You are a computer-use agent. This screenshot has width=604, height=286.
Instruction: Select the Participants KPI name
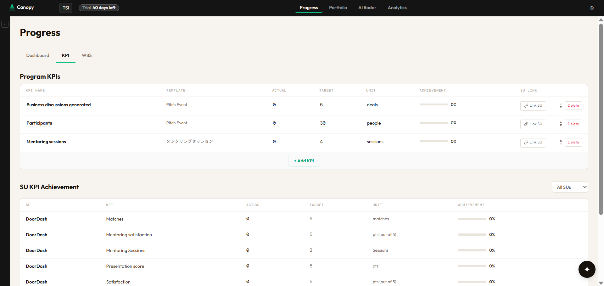pos(39,123)
